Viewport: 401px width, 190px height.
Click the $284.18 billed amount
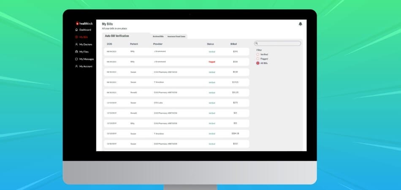235,133
